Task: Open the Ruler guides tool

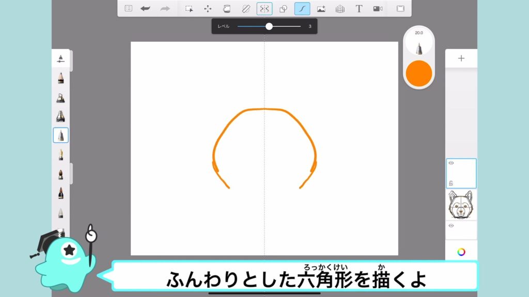Action: coord(245,8)
